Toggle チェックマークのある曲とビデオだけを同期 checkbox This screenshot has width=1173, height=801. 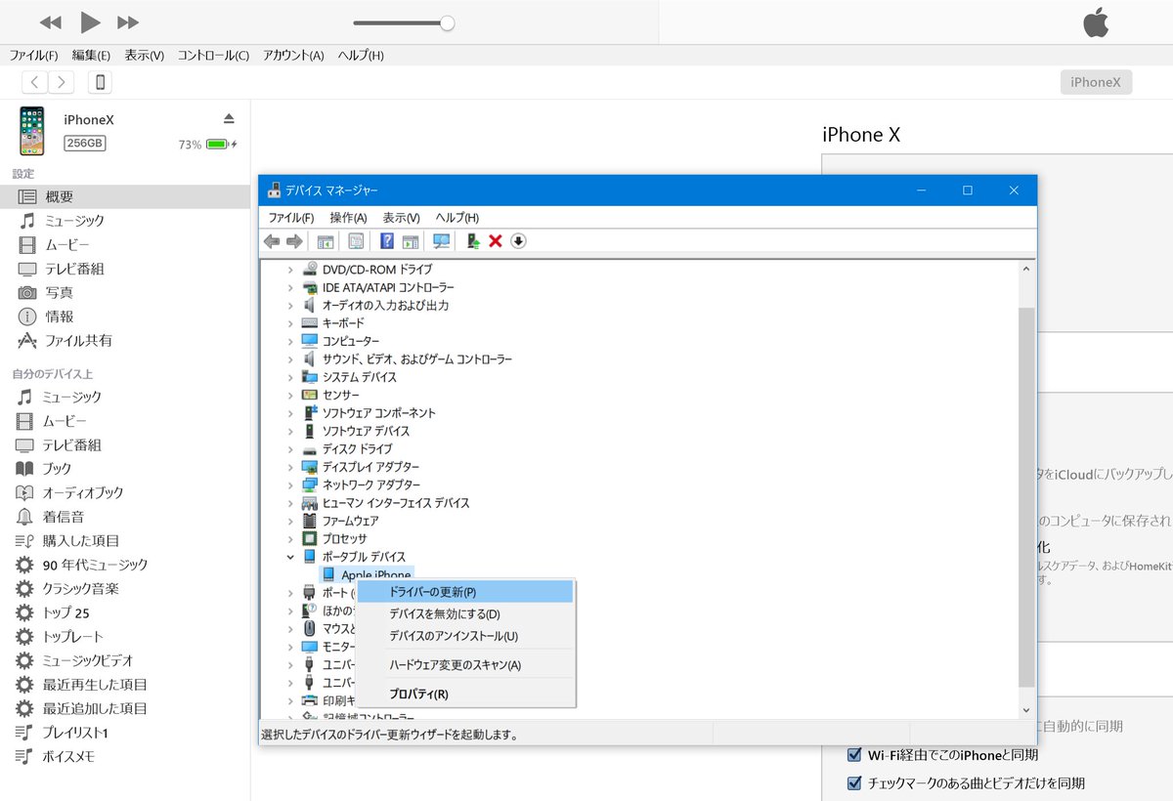click(854, 783)
